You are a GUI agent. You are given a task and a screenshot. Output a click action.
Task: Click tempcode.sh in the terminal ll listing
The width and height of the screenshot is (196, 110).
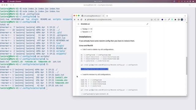point(62,83)
